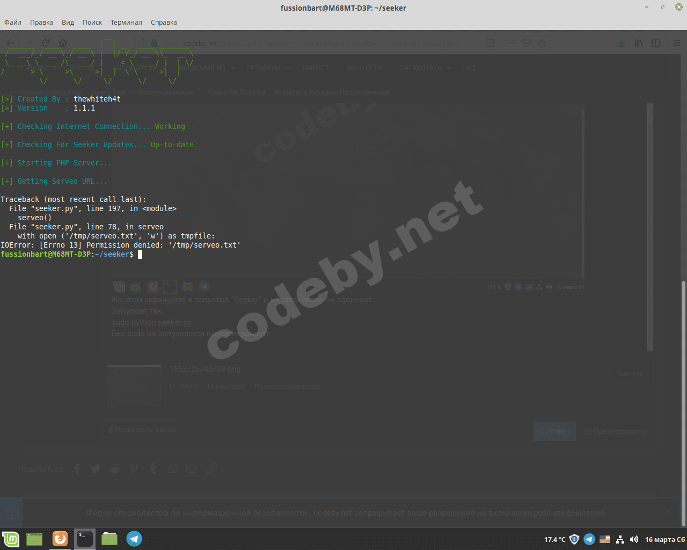Click the text 'thewhiteh4t' in the terminal
Screen dimensions: 687x550
(97, 99)
